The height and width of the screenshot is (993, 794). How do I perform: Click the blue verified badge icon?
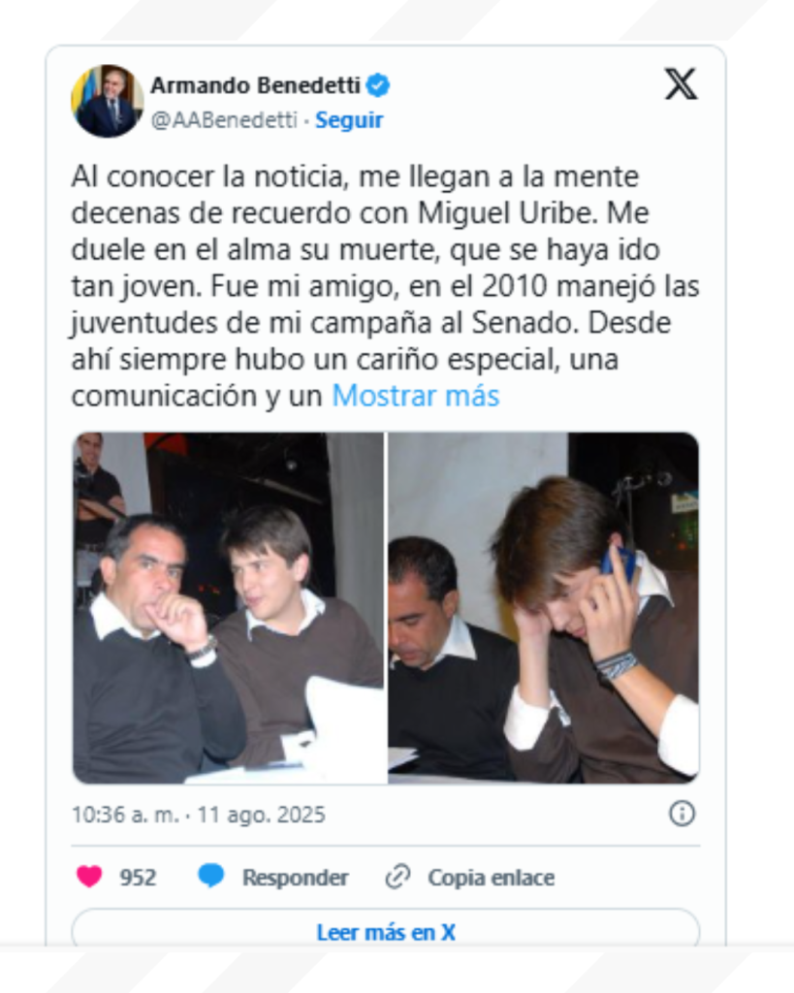coord(378,85)
